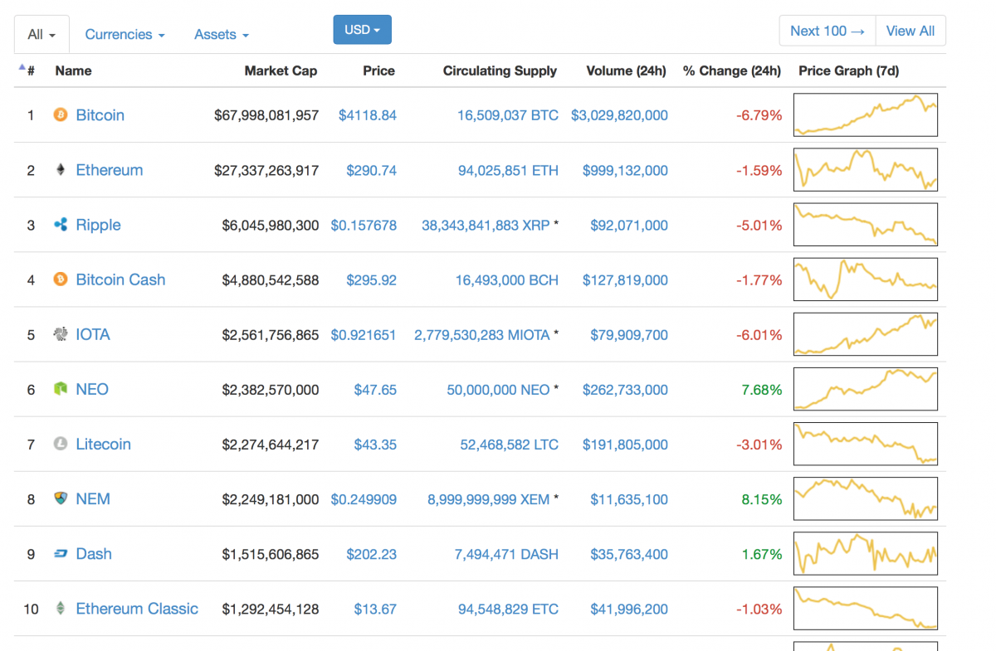
Task: Click the Ethereum logo icon
Action: click(x=60, y=170)
